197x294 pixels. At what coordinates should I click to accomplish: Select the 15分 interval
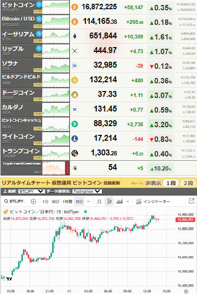pyautogui.click(x=79, y=201)
